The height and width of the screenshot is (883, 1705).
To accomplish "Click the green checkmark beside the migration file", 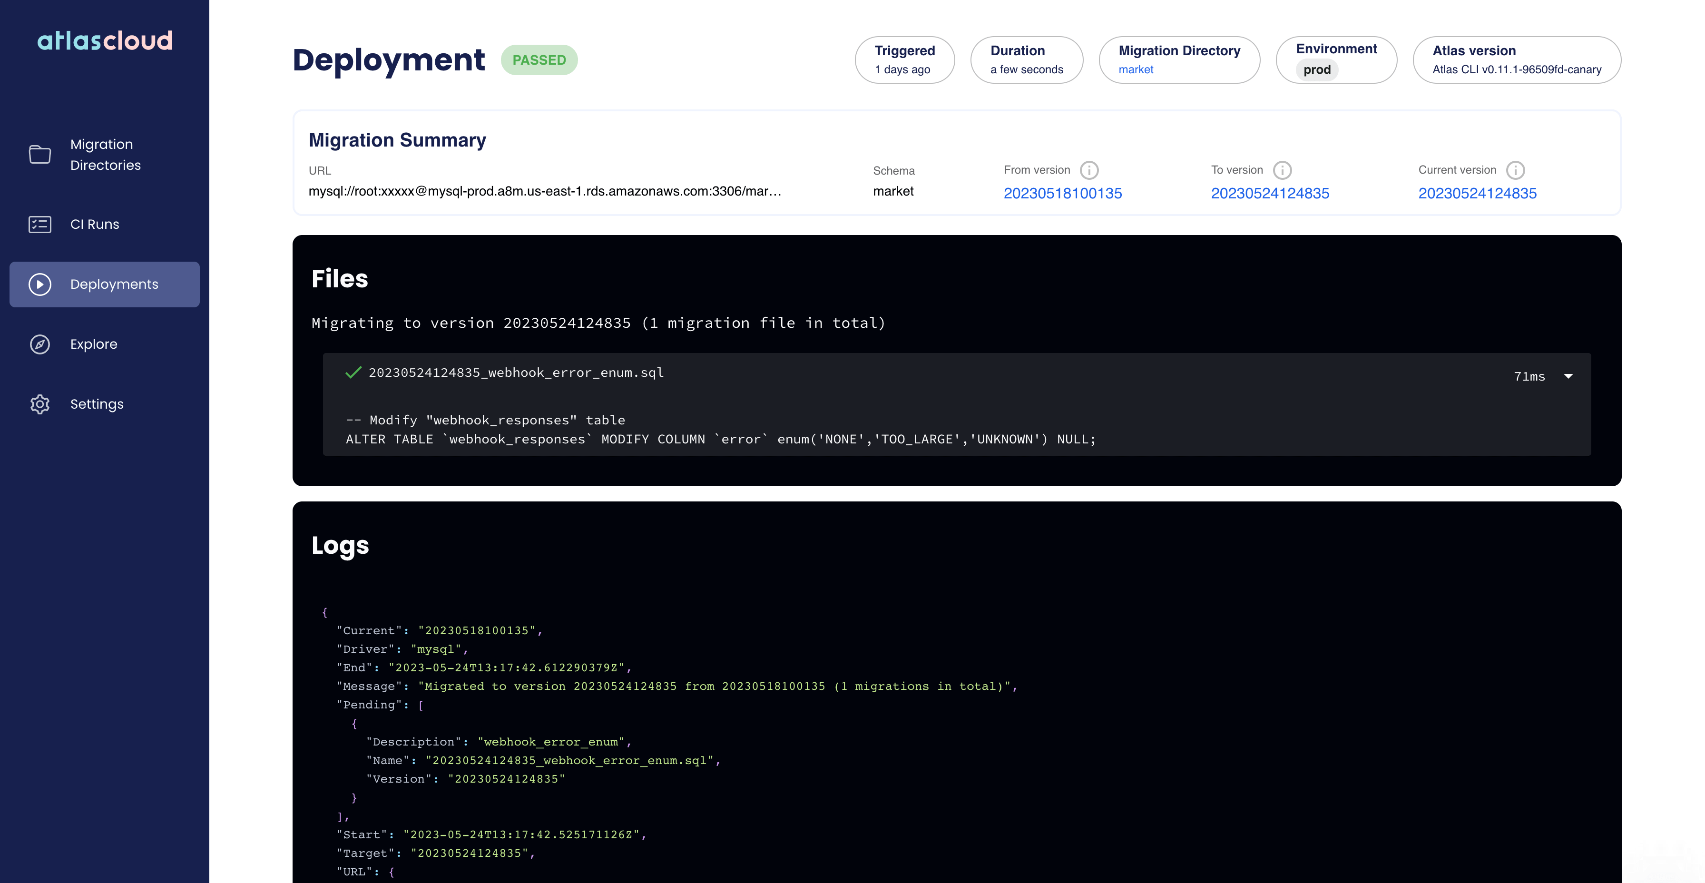I will pyautogui.click(x=353, y=373).
